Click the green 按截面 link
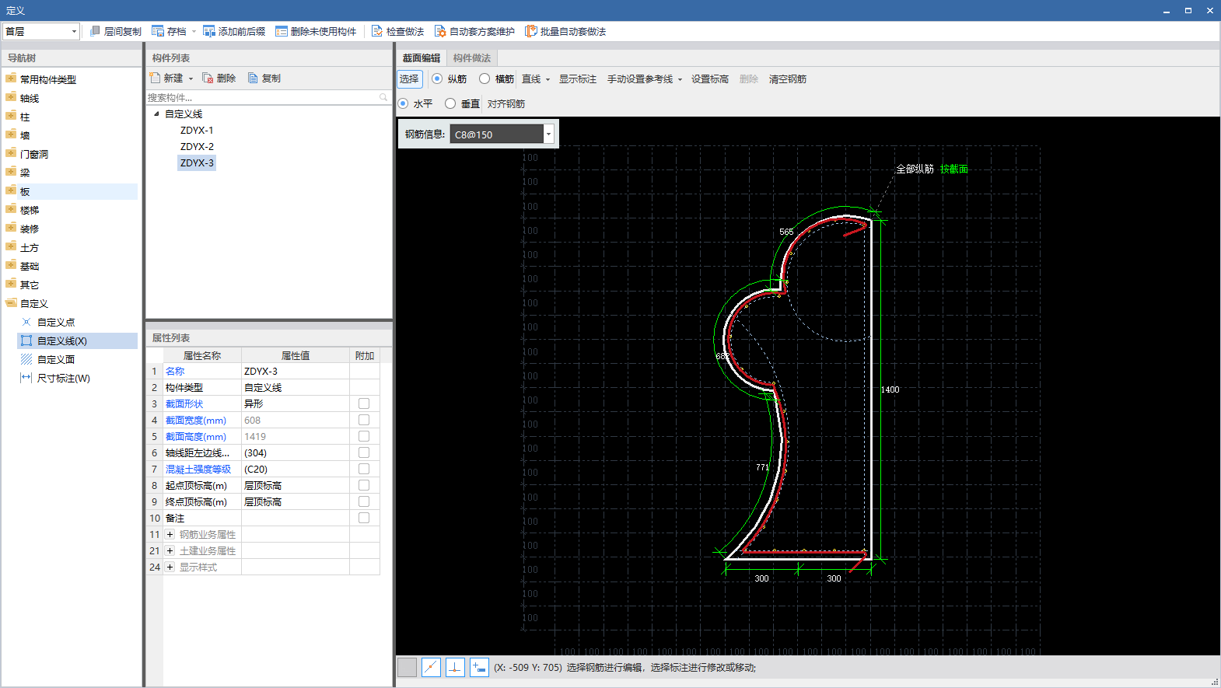 point(954,169)
